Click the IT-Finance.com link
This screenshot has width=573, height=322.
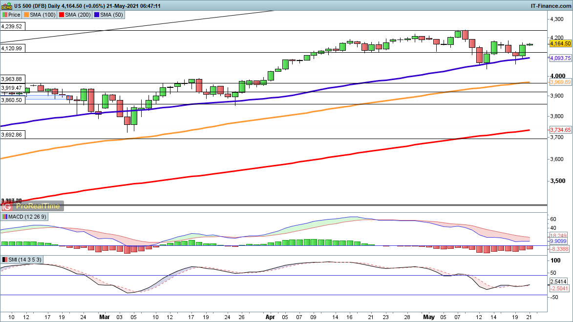point(551,5)
